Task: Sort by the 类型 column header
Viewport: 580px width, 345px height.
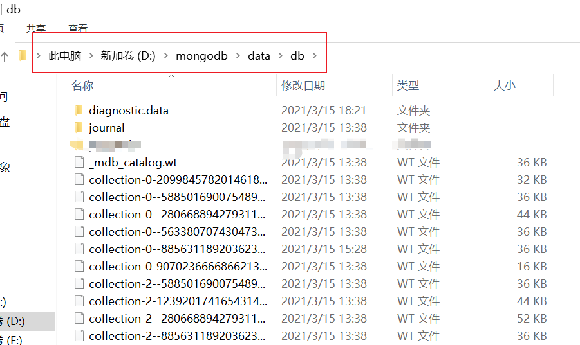Action: (407, 85)
